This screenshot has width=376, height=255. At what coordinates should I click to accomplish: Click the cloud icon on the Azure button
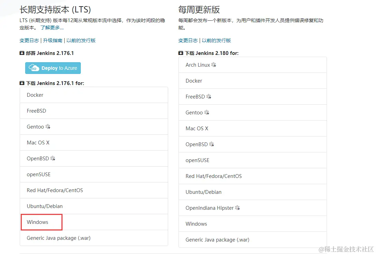(x=34, y=68)
